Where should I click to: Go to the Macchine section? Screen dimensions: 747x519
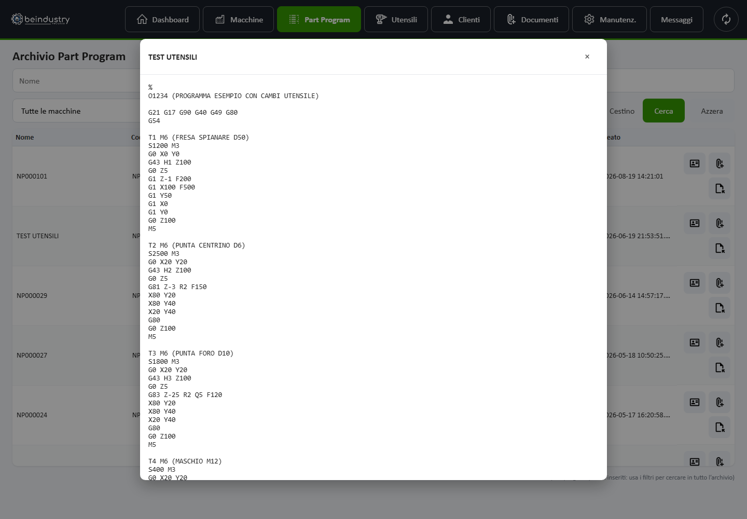coord(238,19)
